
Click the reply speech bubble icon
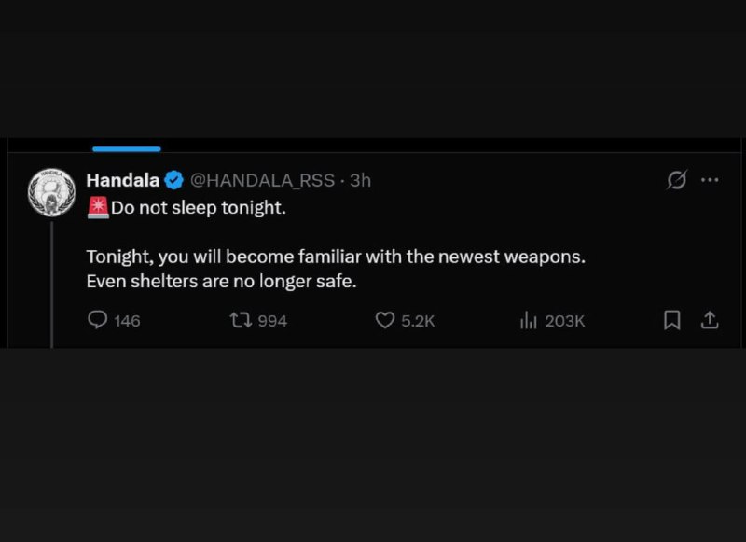pos(97,320)
